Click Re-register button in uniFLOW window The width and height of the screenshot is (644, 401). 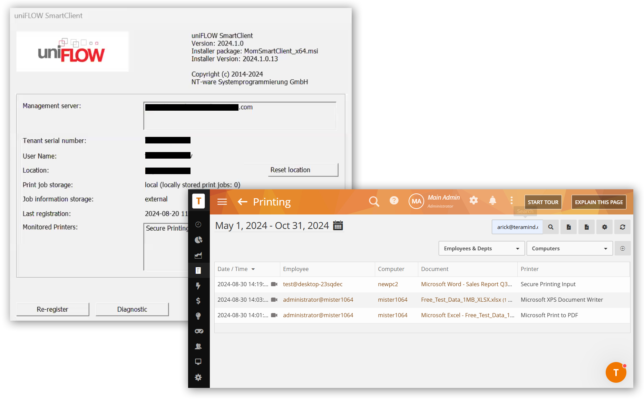tap(52, 309)
